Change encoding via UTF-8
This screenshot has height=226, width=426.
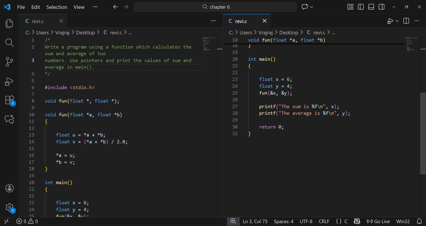(306, 221)
